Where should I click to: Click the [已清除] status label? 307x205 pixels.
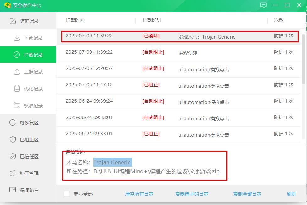click(151, 36)
